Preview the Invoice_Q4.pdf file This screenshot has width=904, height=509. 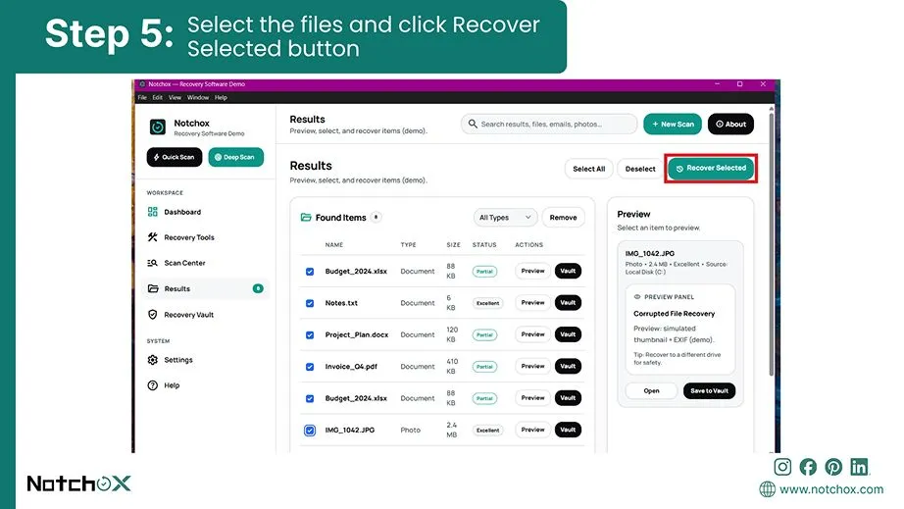(532, 366)
